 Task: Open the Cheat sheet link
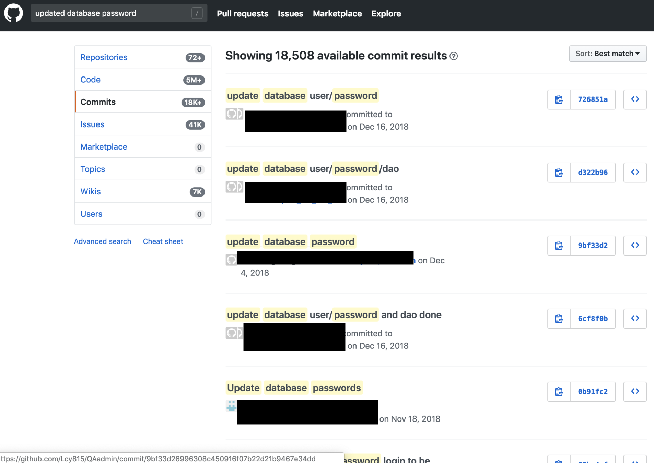point(163,241)
